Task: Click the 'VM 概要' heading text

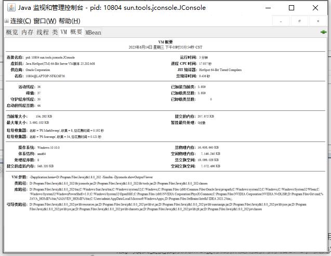Action: (x=165, y=42)
